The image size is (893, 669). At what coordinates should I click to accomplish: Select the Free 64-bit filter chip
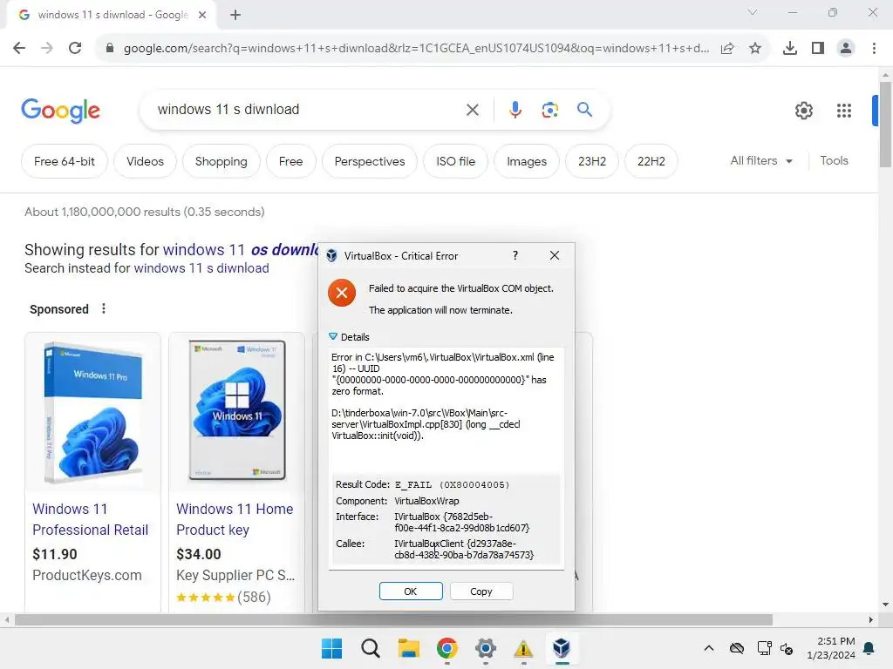tap(65, 161)
